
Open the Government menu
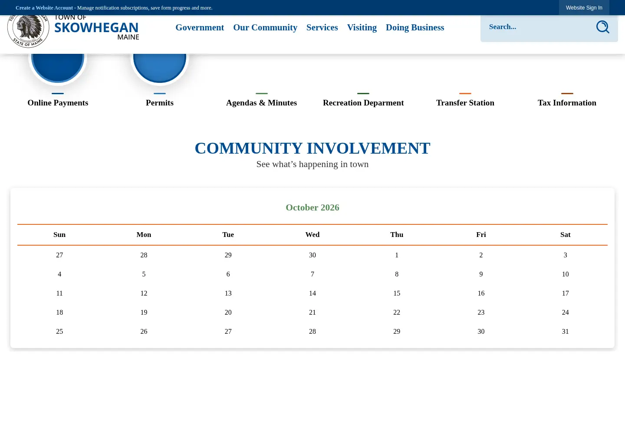[200, 27]
